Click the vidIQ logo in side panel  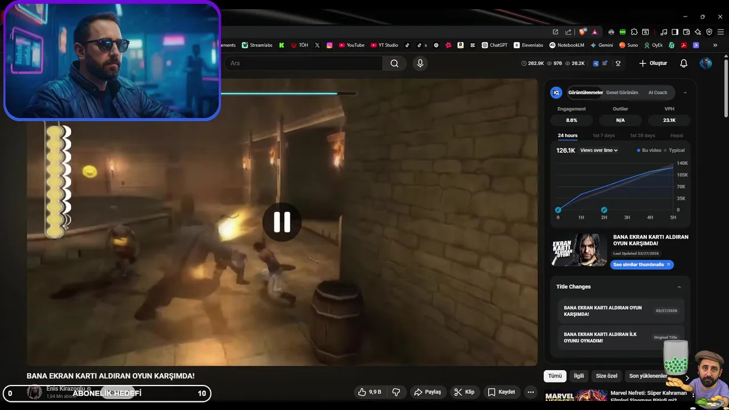click(x=556, y=92)
